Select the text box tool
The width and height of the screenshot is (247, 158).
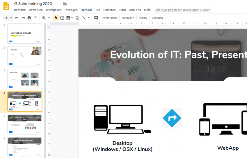pos(62,18)
